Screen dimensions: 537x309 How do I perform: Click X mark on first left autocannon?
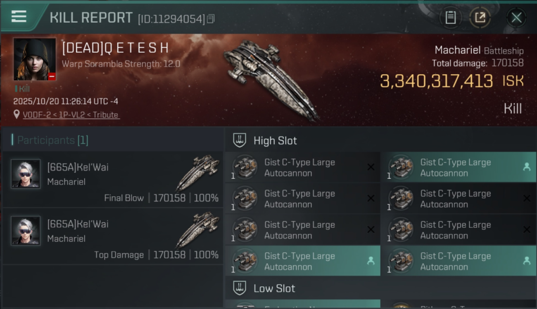point(371,167)
